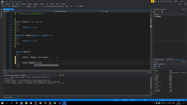
Task: Click Alphabetical sort icon in Properties
Action: click(156, 66)
